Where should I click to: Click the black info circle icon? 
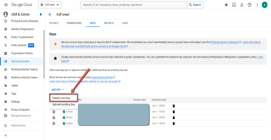[x=55, y=59]
